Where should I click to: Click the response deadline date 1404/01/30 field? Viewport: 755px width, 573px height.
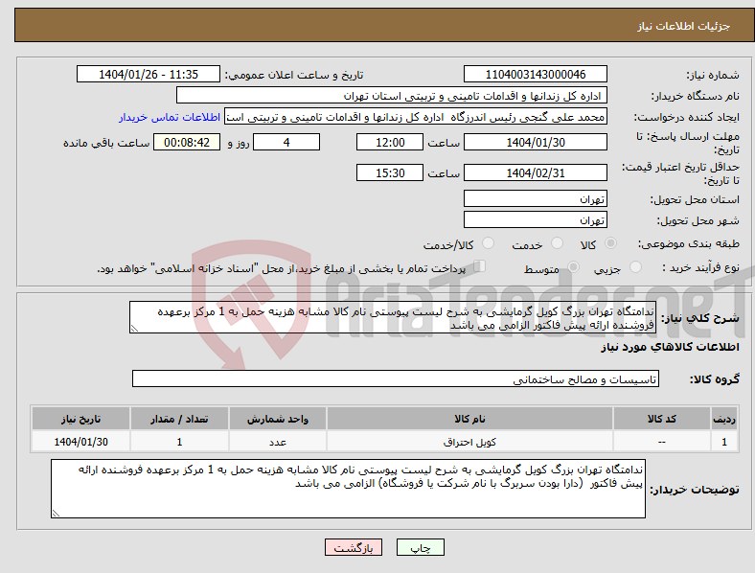pos(535,142)
